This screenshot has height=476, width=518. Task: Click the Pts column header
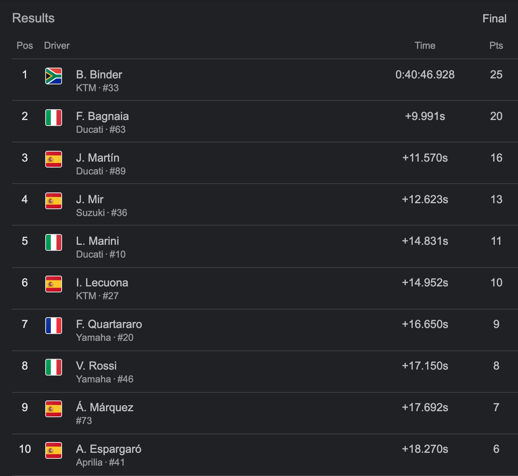[x=496, y=46]
